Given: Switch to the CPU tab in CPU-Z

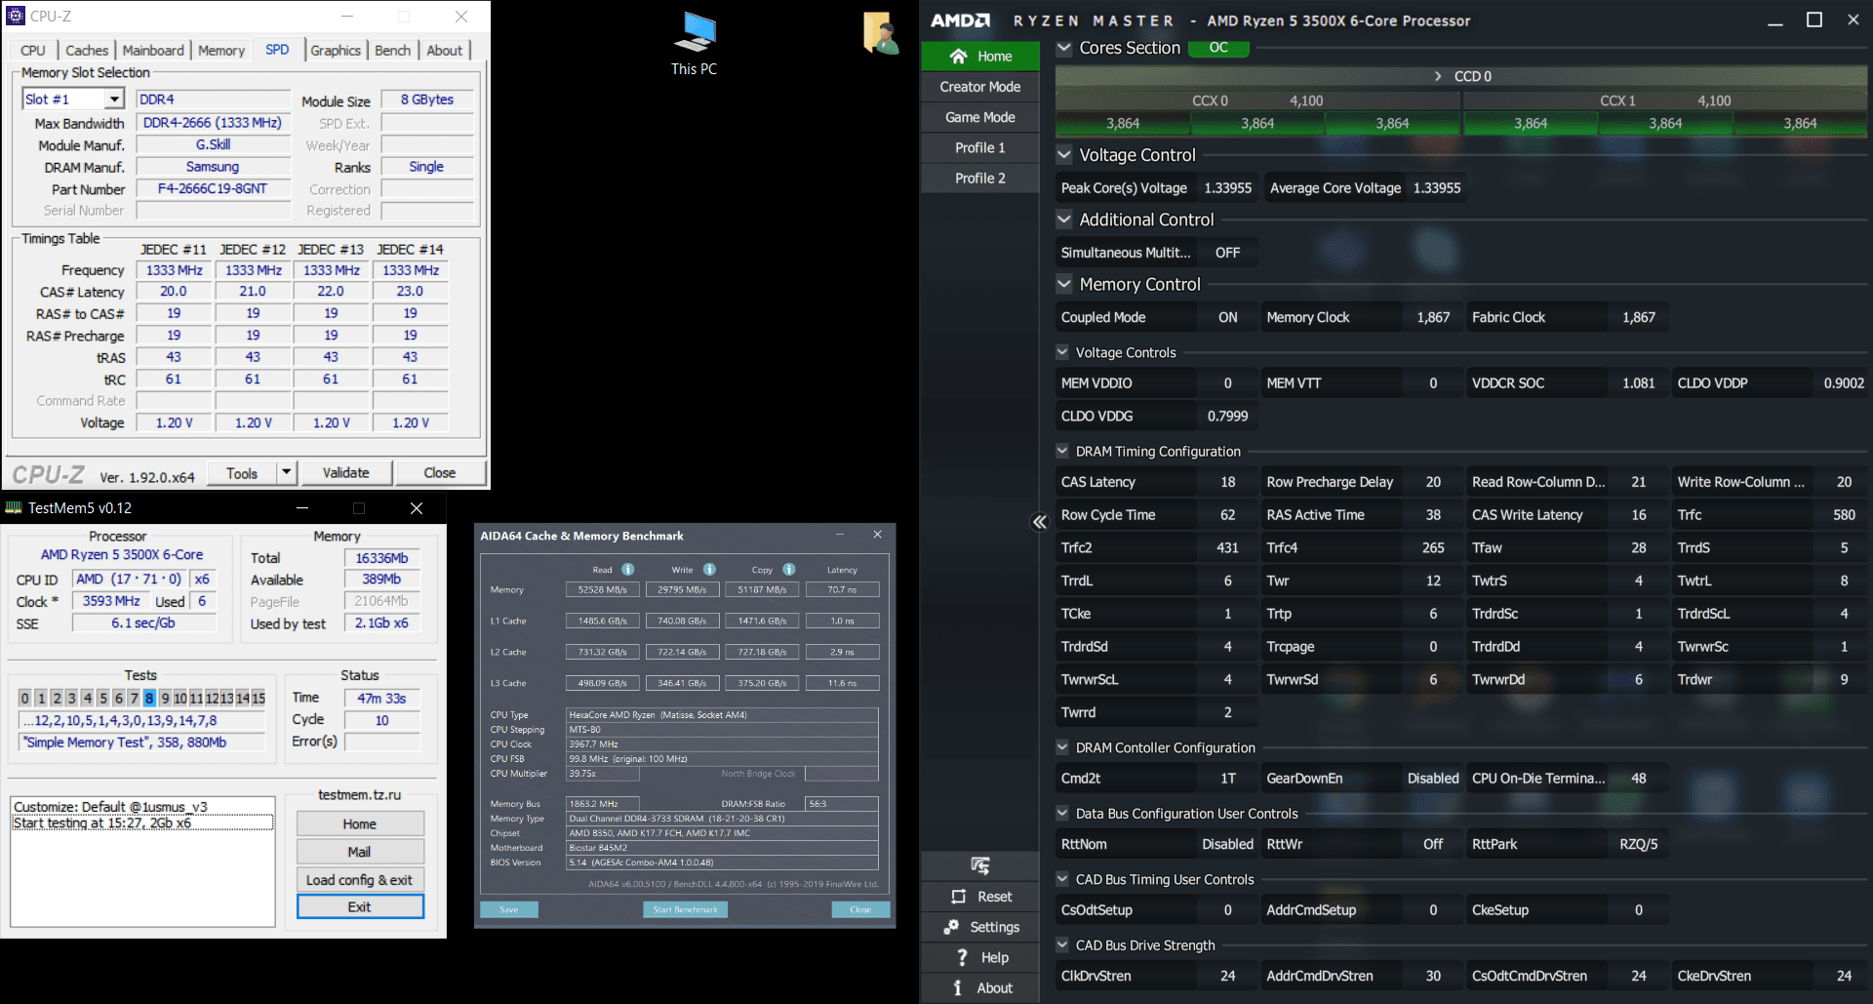Looking at the screenshot, I should [33, 51].
